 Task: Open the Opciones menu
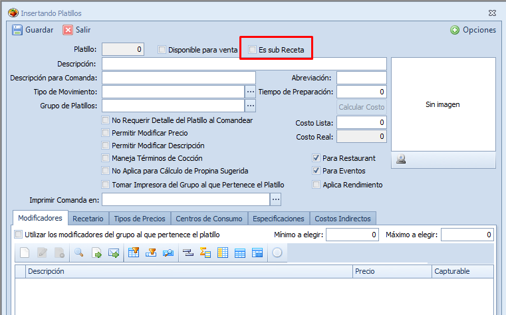click(473, 30)
